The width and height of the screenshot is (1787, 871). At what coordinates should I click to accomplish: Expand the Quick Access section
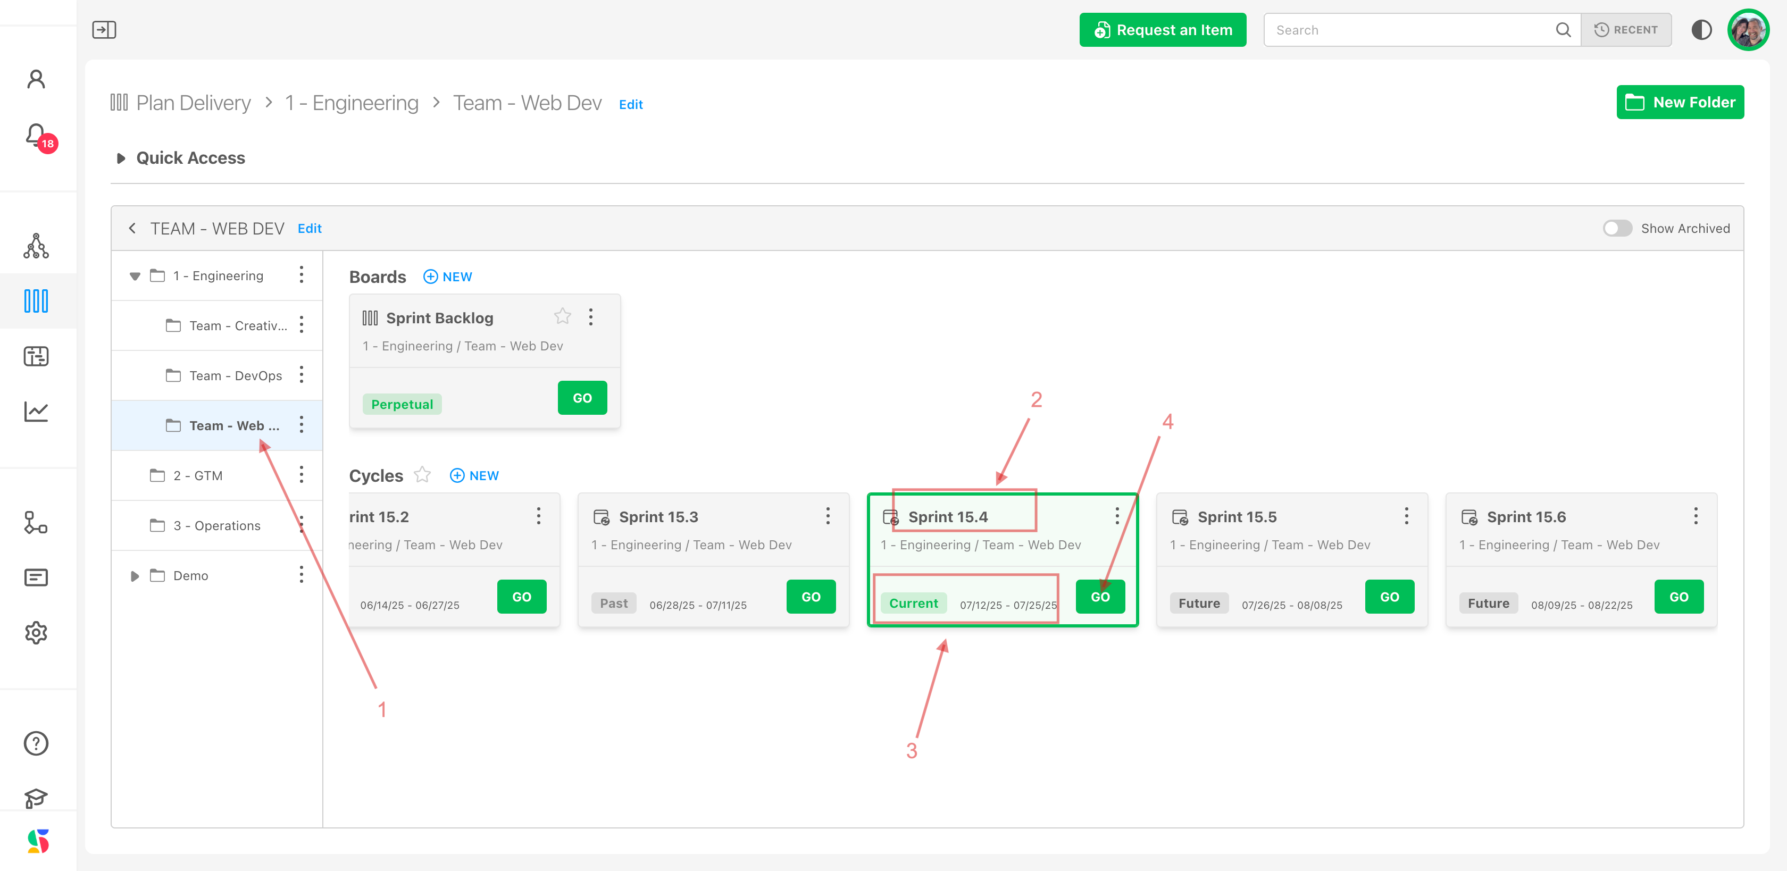(121, 158)
